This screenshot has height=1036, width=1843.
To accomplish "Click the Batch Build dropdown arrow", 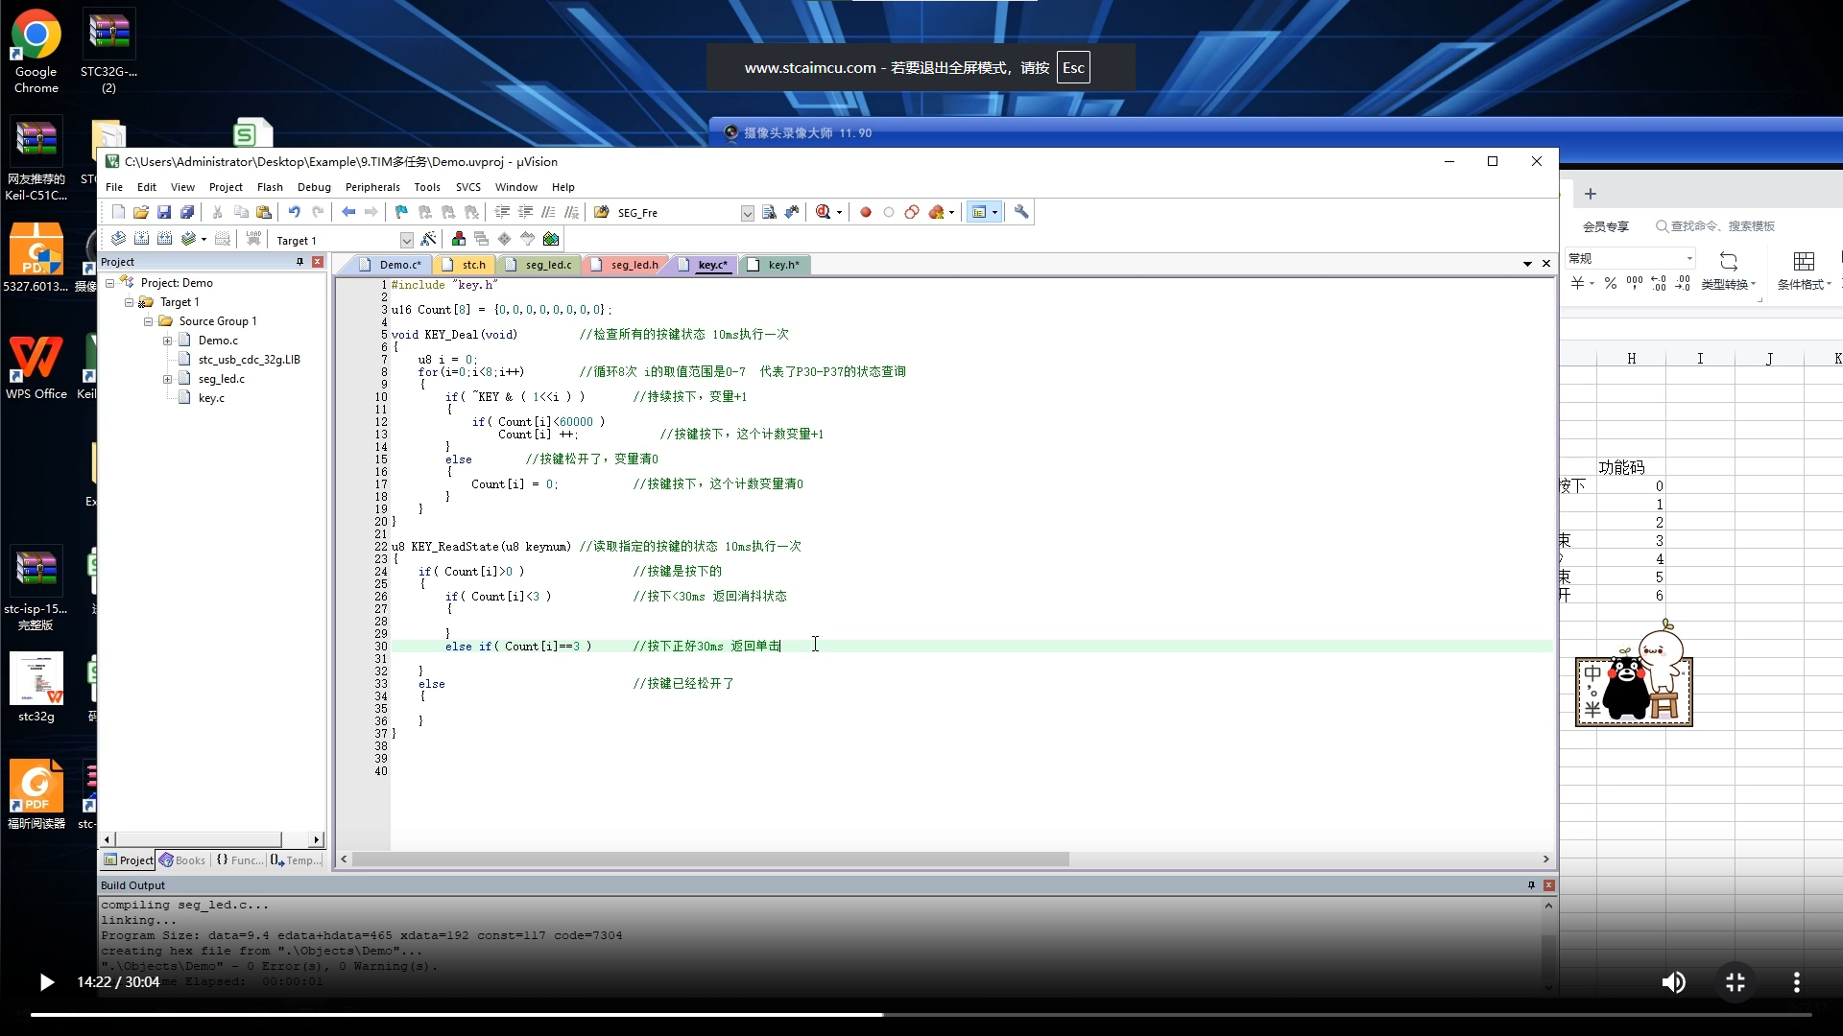I will [x=203, y=239].
